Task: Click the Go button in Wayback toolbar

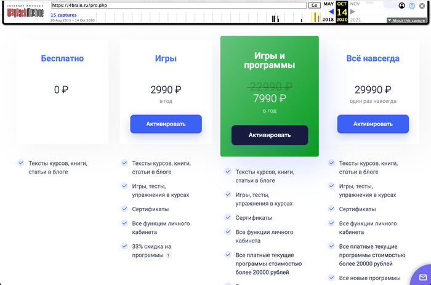Action: 314,6
